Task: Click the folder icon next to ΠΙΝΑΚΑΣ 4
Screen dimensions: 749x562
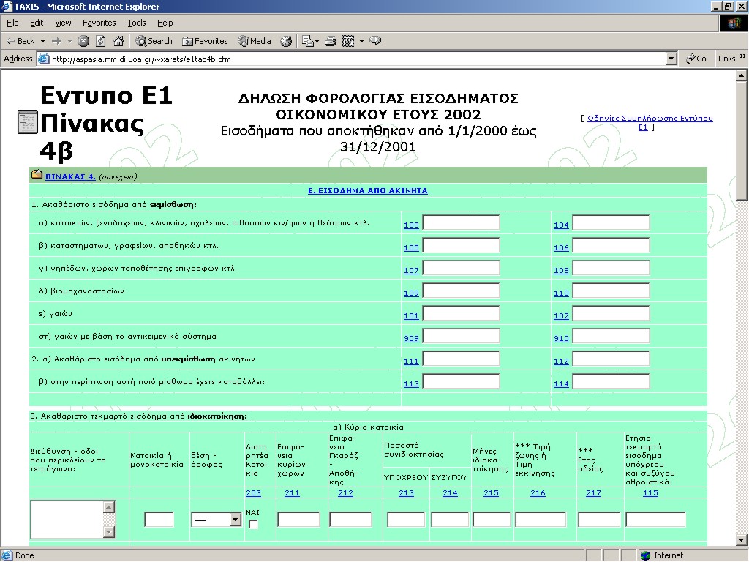Action: [x=37, y=174]
